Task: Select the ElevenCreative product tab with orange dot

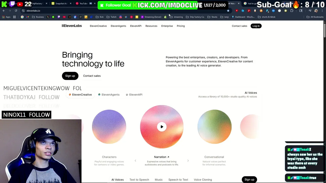Action: [80, 95]
